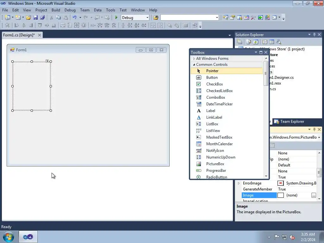Collapse Common Controls toolbox group

click(x=194, y=65)
